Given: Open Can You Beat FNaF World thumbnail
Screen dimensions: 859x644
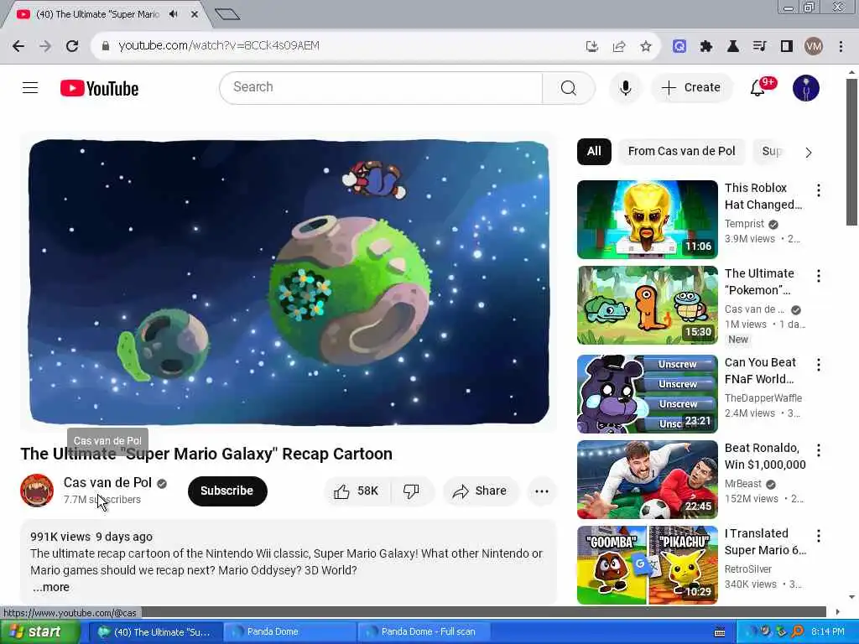Looking at the screenshot, I should (x=647, y=394).
